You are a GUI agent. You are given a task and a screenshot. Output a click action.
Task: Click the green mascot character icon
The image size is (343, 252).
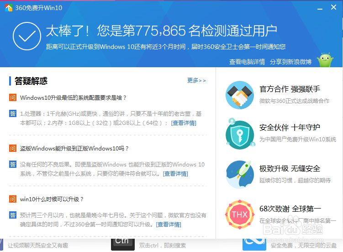pos(326,60)
